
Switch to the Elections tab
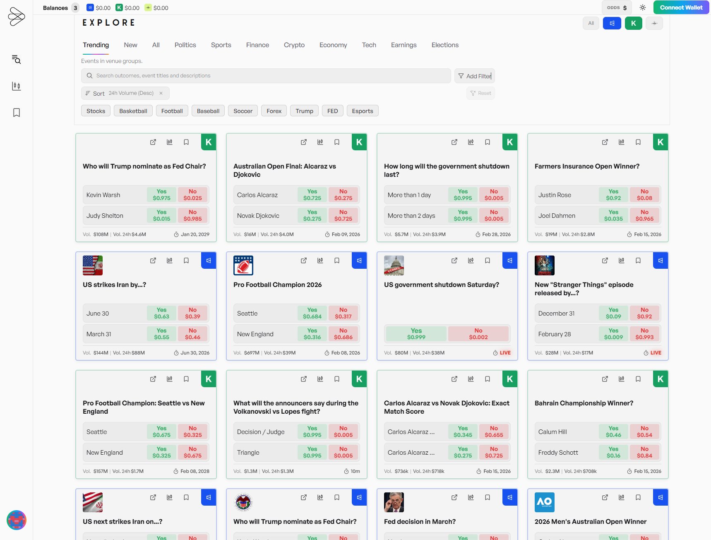tap(445, 45)
